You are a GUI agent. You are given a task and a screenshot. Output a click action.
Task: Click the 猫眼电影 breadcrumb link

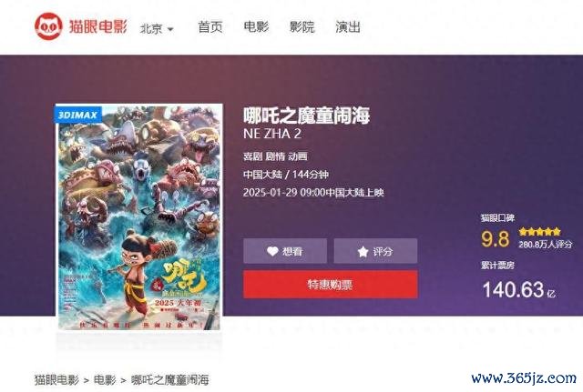[x=56, y=380]
